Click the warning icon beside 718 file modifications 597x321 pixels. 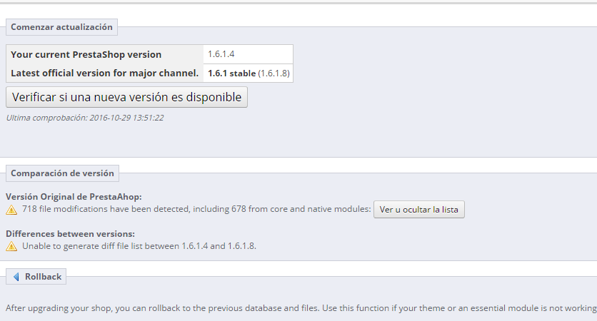coord(11,210)
